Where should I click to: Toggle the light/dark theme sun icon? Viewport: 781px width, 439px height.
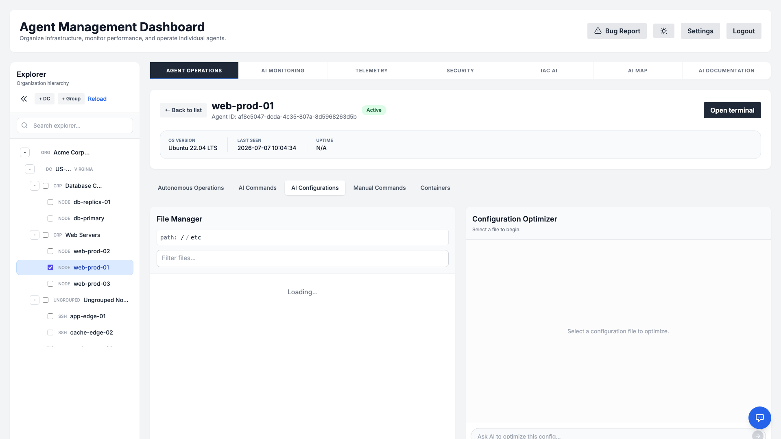point(664,31)
